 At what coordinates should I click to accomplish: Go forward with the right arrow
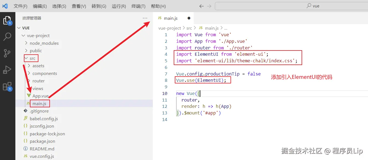209,6
